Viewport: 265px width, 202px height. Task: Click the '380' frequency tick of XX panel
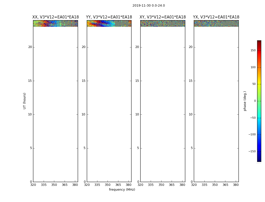pos(75,185)
